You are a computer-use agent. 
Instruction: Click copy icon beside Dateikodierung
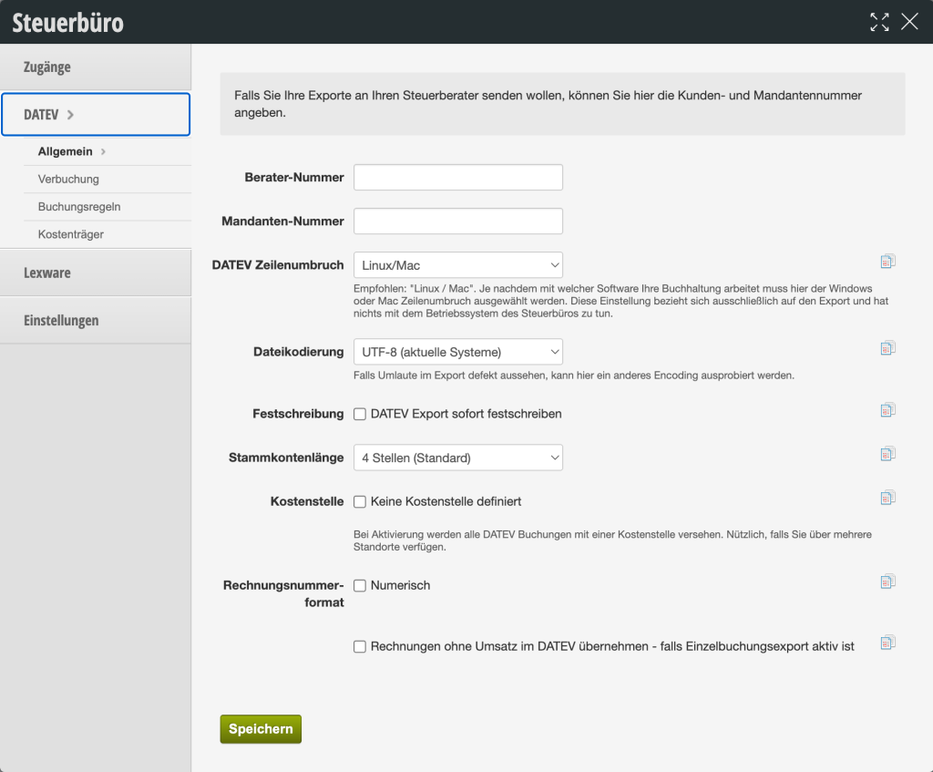[x=887, y=348]
